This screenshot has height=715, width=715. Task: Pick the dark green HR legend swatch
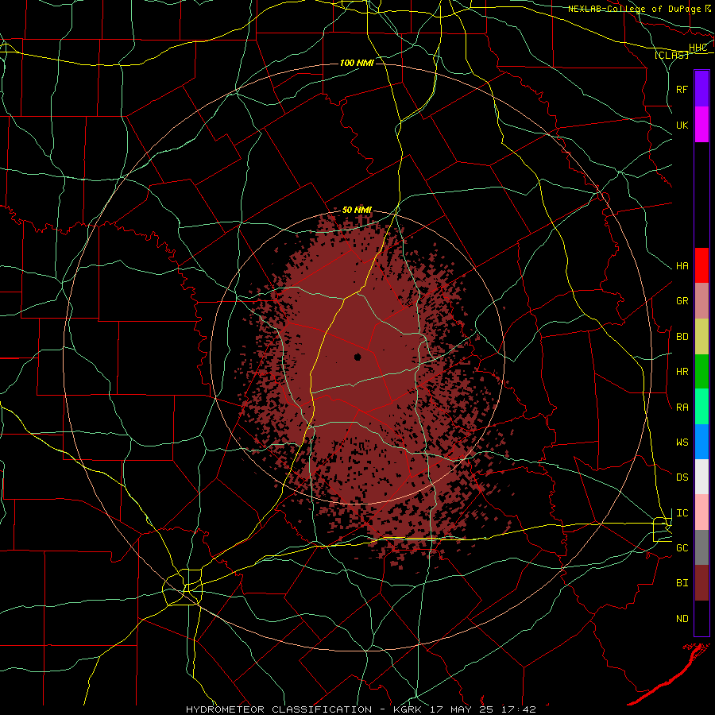click(x=701, y=372)
